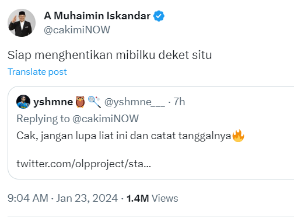Visit the @cakimiNOW handle under the name
The image size is (294, 221).
click(77, 30)
